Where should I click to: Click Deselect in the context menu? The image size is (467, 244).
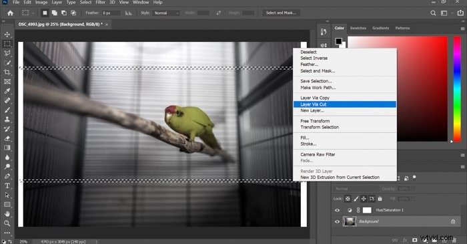(x=308, y=52)
